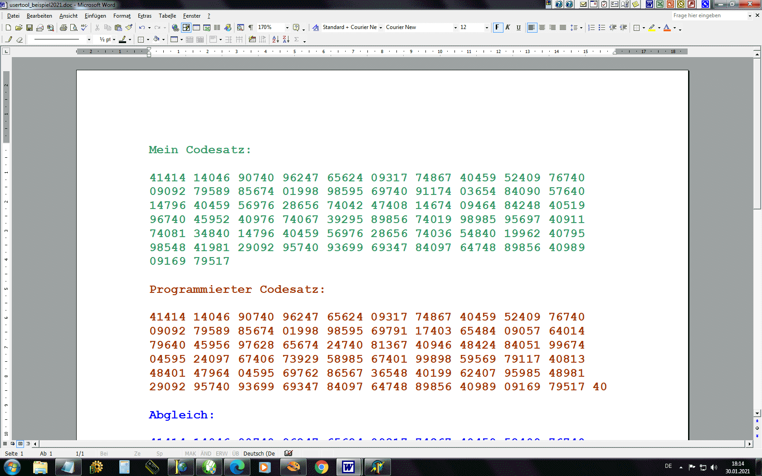This screenshot has width=762, height=476.
Task: Open the Bearbeiten menu
Action: [39, 16]
